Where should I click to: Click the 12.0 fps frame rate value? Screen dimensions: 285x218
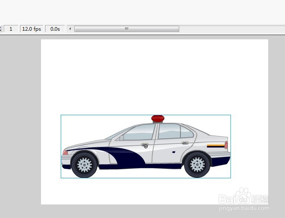(32, 29)
